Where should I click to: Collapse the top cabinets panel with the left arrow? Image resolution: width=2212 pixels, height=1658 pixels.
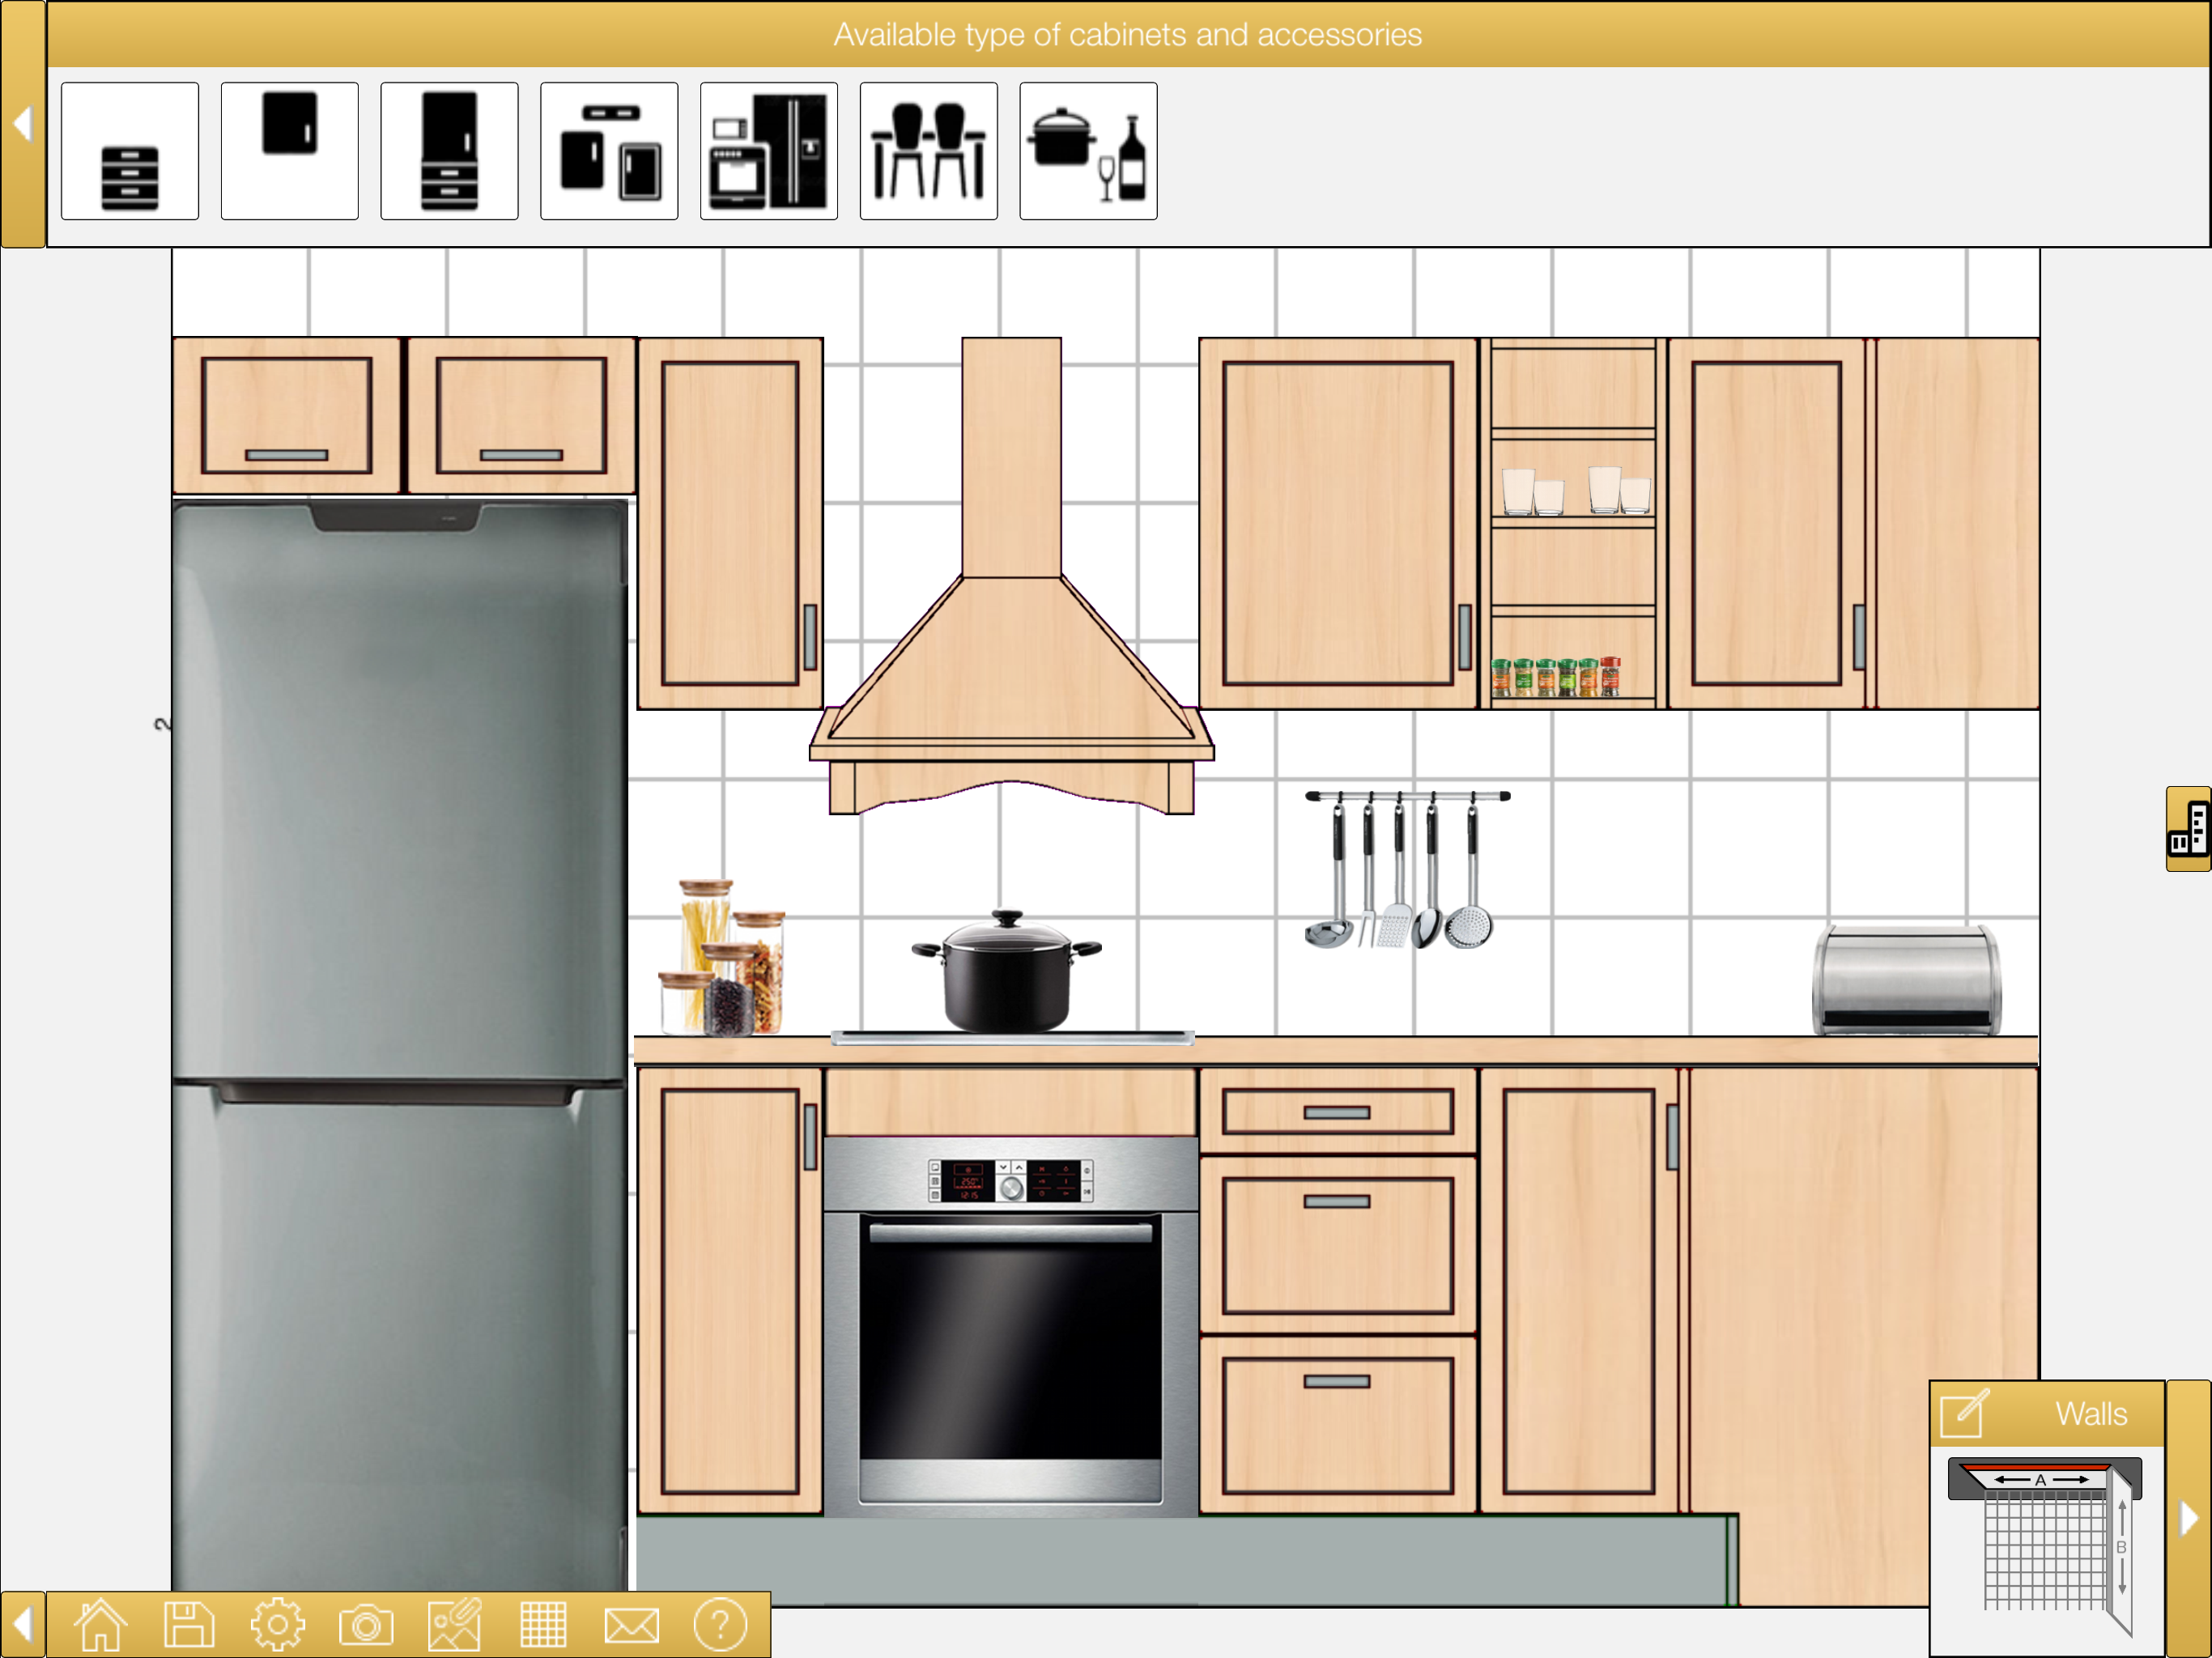pos(22,124)
